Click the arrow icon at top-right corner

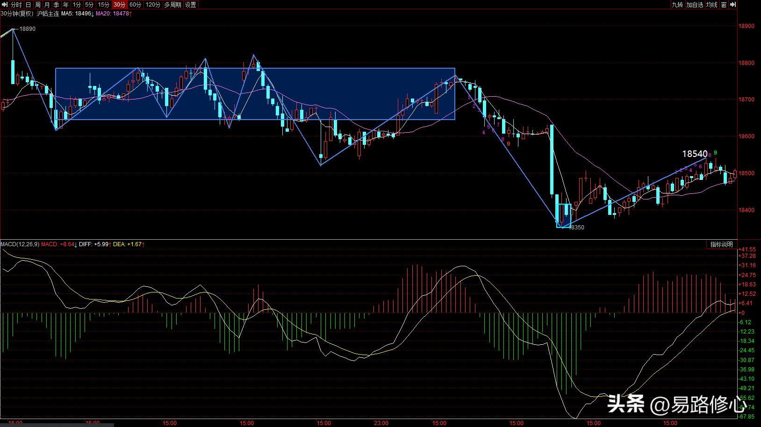[732, 5]
